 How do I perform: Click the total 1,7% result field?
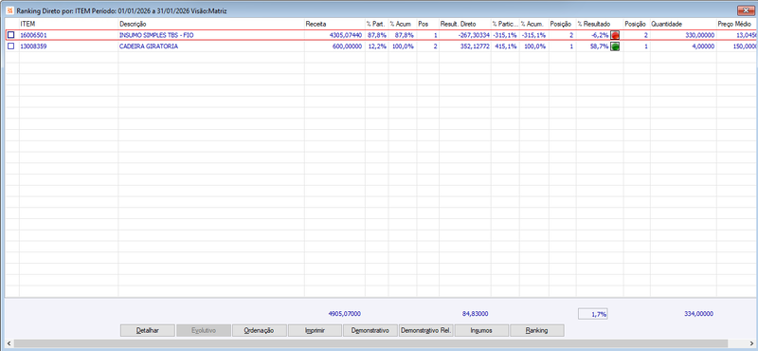[593, 314]
